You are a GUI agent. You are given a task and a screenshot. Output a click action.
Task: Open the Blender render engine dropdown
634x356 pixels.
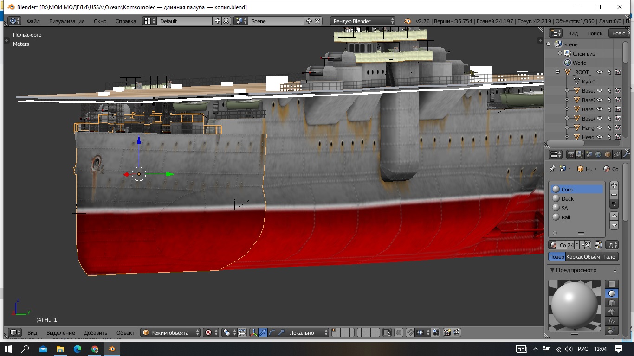click(x=363, y=21)
